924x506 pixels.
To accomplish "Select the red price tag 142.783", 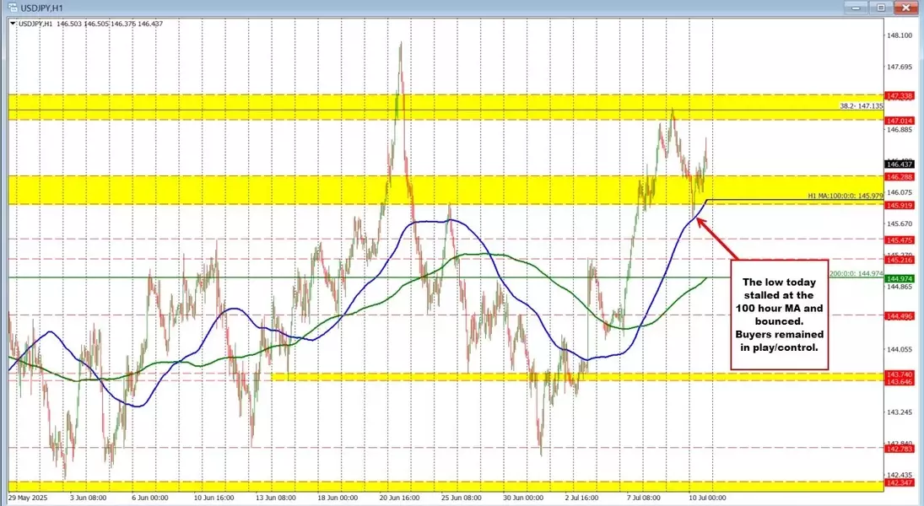I will point(900,449).
